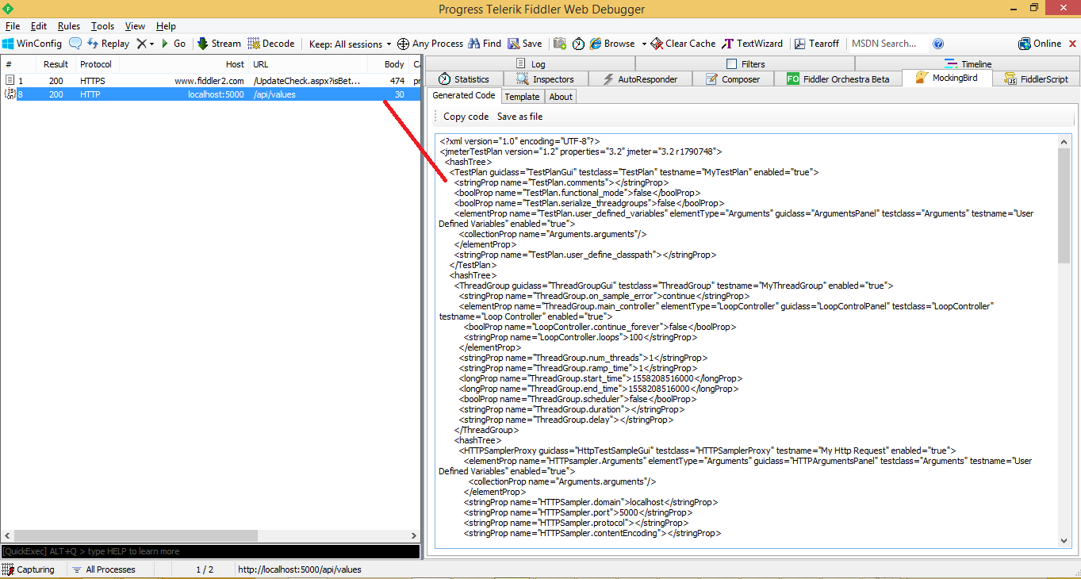Switch to the Filters tab
1081x579 pixels.
[x=746, y=63]
